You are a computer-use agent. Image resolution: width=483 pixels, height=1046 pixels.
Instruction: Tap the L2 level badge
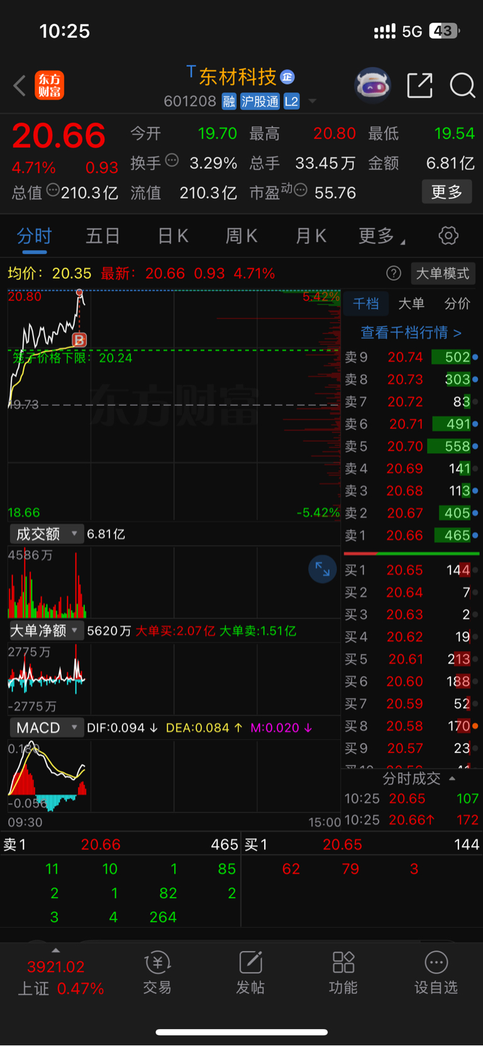pyautogui.click(x=291, y=101)
